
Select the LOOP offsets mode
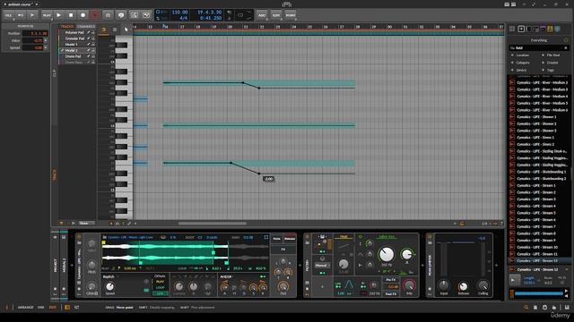[x=160, y=288]
